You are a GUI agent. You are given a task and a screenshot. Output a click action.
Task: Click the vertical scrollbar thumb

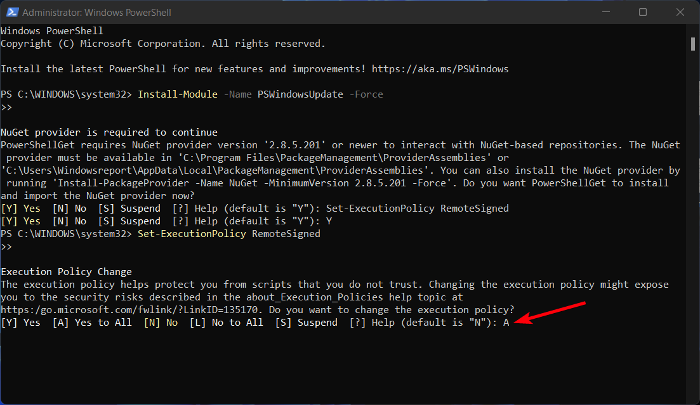[693, 43]
